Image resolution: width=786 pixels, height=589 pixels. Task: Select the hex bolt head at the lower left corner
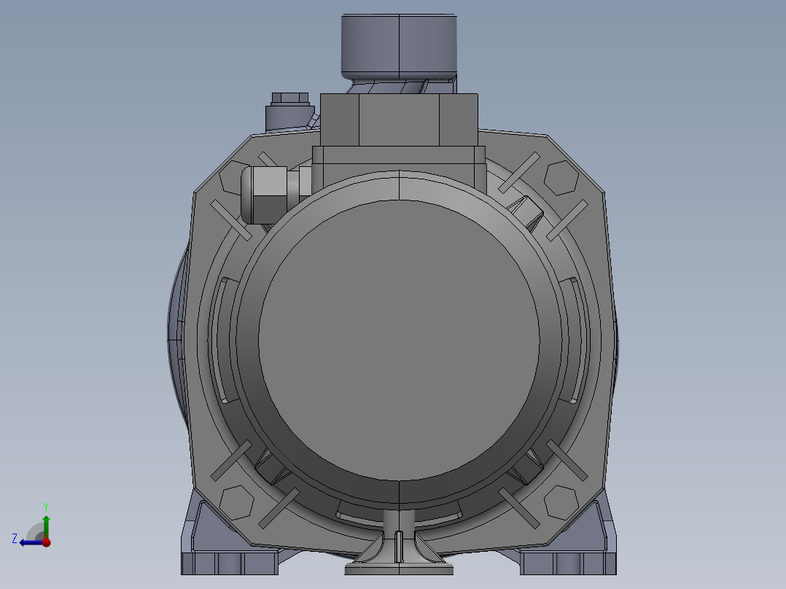[x=236, y=502]
